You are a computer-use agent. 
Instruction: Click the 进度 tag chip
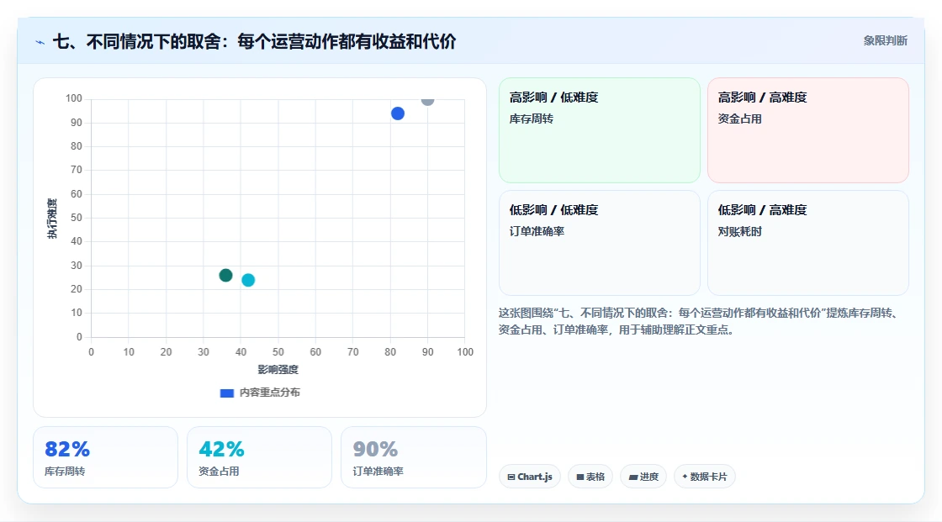(643, 477)
